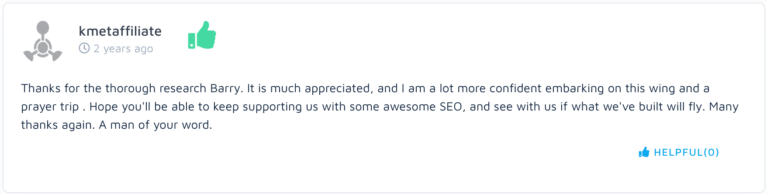Click kmetaffiliate's gray avatar icon
767x194 pixels.
pyautogui.click(x=42, y=41)
